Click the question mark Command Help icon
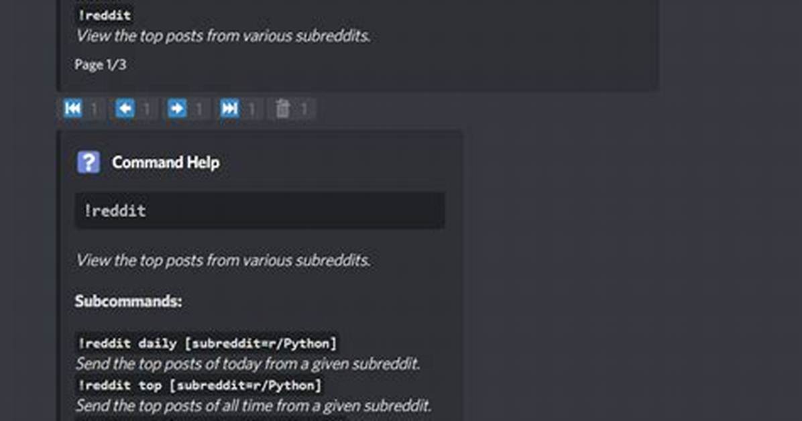 pos(89,162)
